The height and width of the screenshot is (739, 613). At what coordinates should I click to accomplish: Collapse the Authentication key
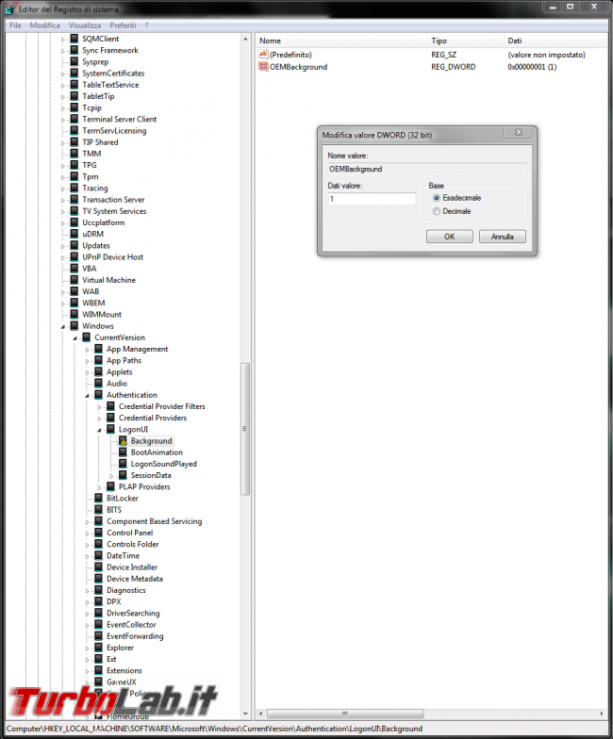coord(87,396)
